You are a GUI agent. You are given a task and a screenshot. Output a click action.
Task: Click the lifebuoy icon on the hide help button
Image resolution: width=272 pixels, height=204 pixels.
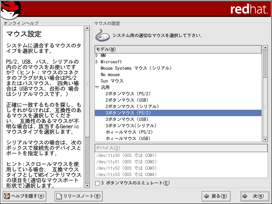[7, 196]
